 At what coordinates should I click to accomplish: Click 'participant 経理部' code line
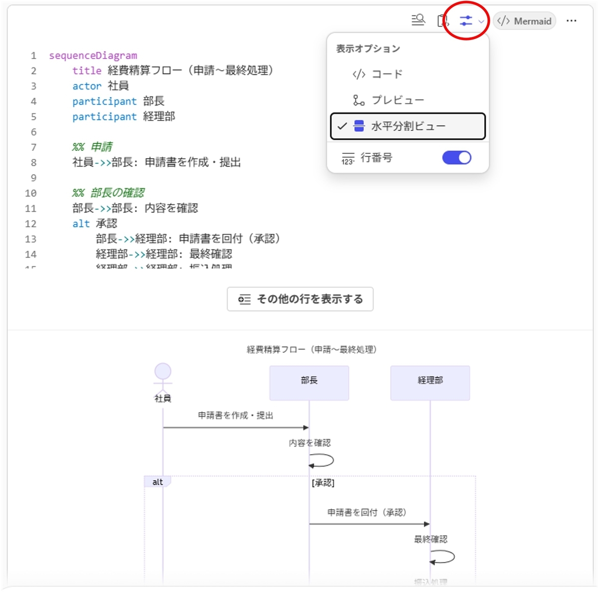(124, 116)
